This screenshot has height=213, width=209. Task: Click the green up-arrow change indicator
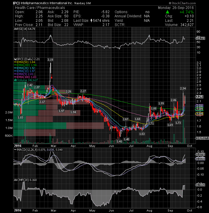point(167,12)
